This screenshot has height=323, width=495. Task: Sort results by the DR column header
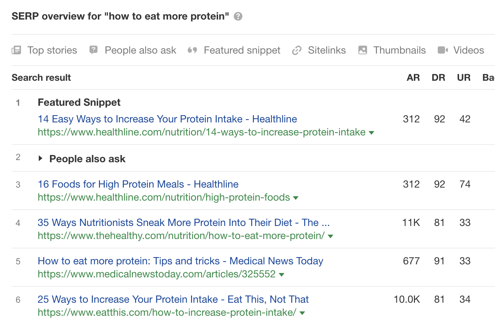click(438, 77)
